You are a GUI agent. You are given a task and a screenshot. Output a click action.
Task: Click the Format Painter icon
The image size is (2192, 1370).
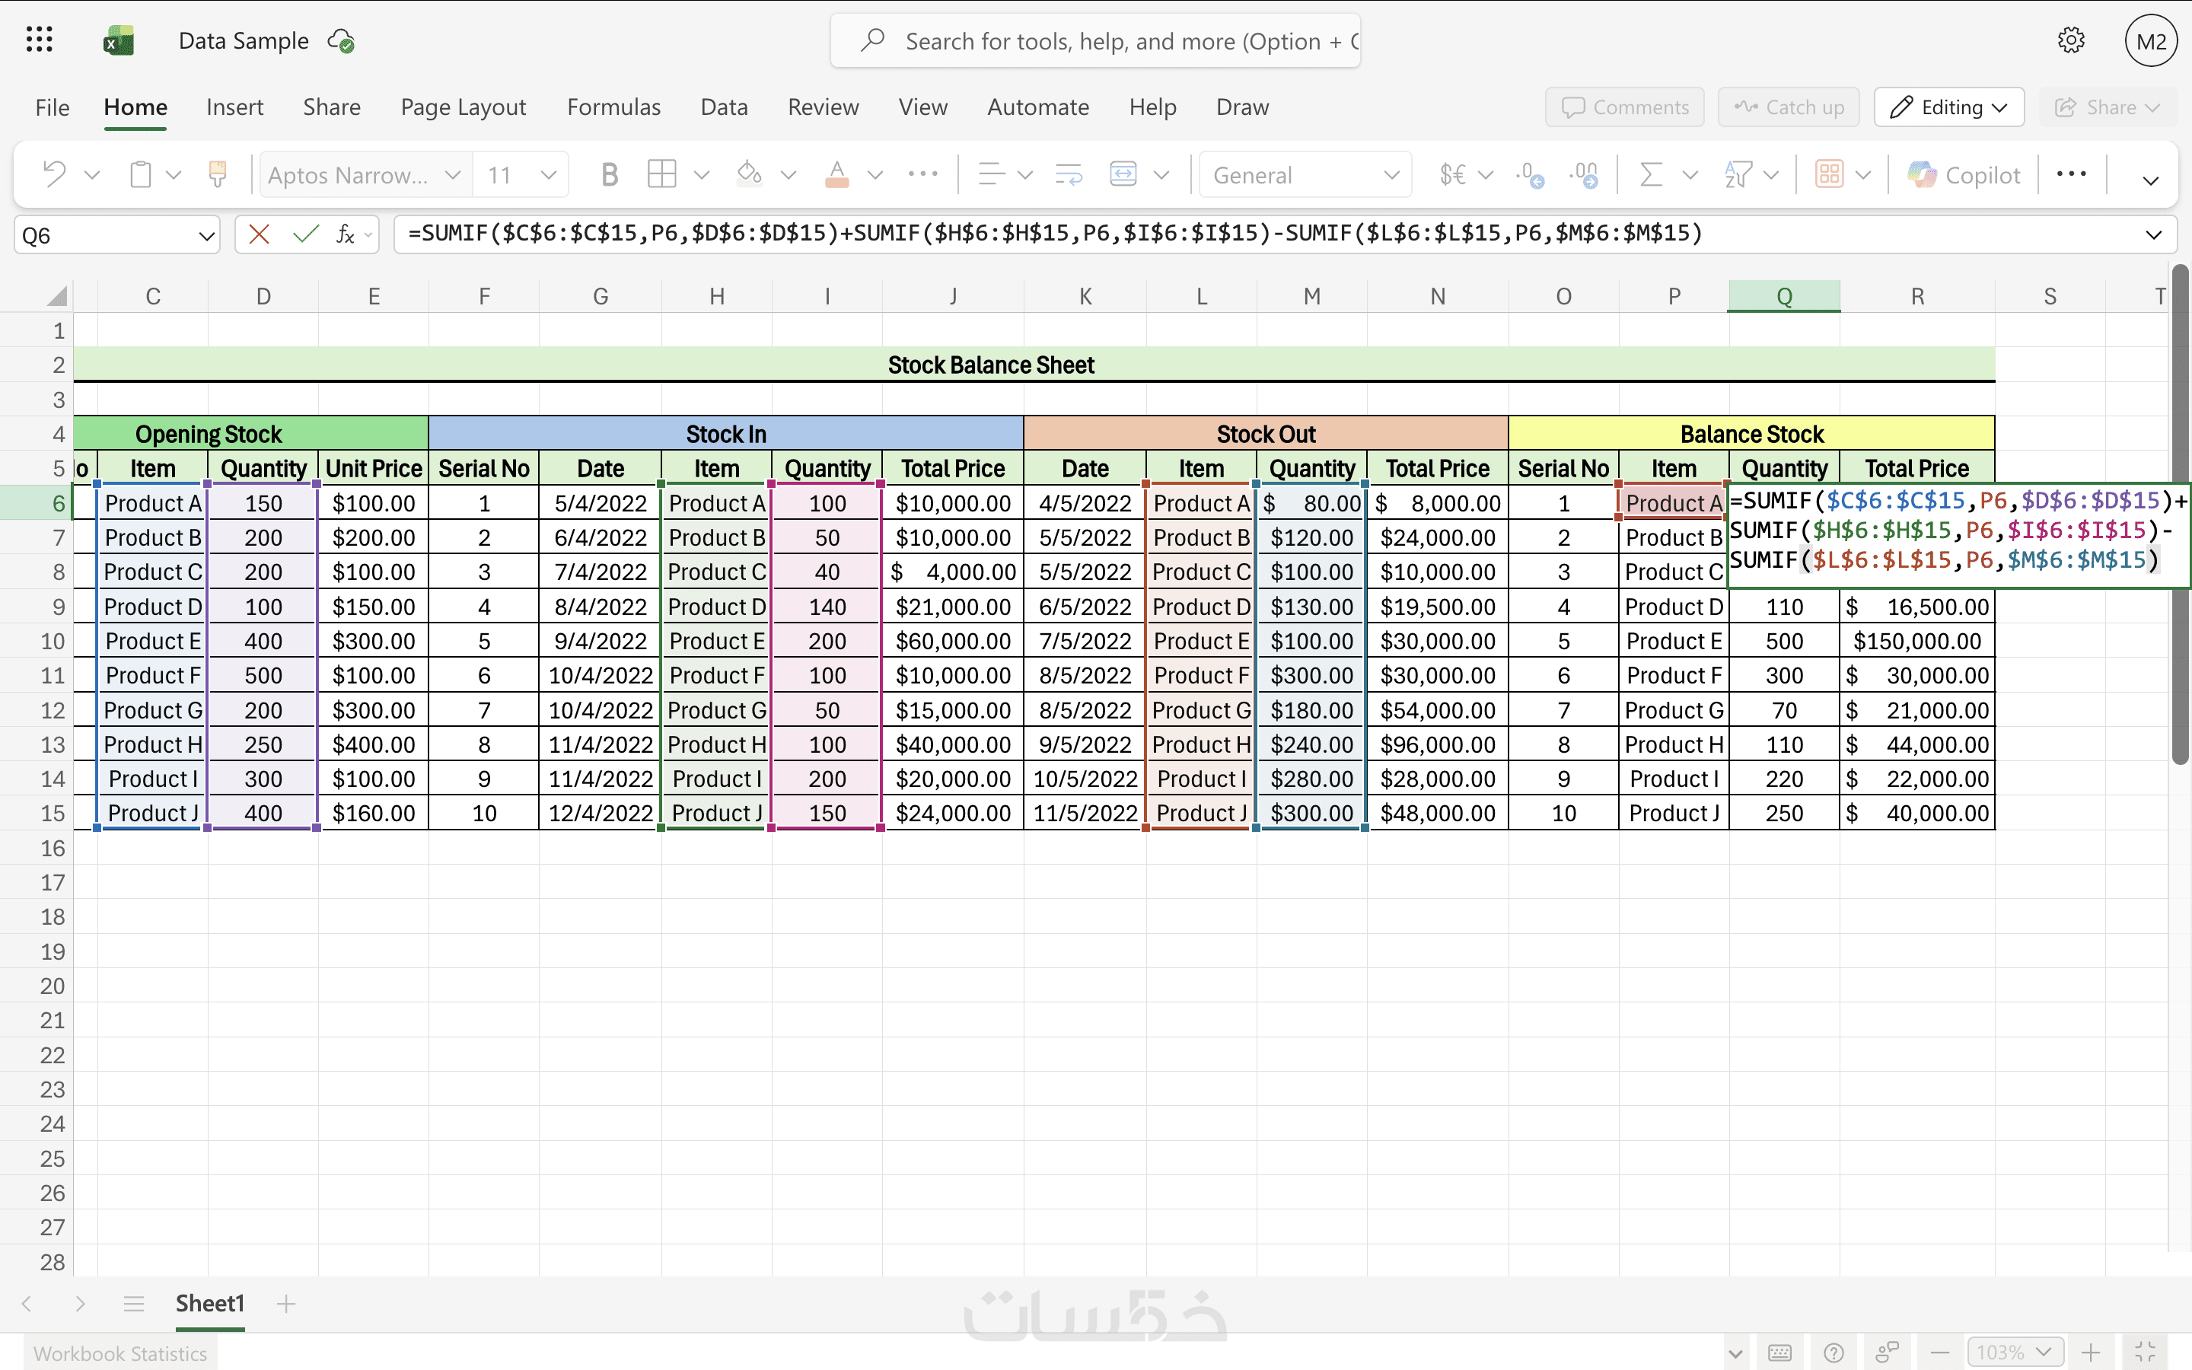point(218,174)
